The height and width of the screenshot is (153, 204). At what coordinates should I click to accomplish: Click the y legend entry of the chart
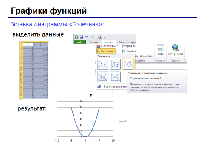click(123, 121)
